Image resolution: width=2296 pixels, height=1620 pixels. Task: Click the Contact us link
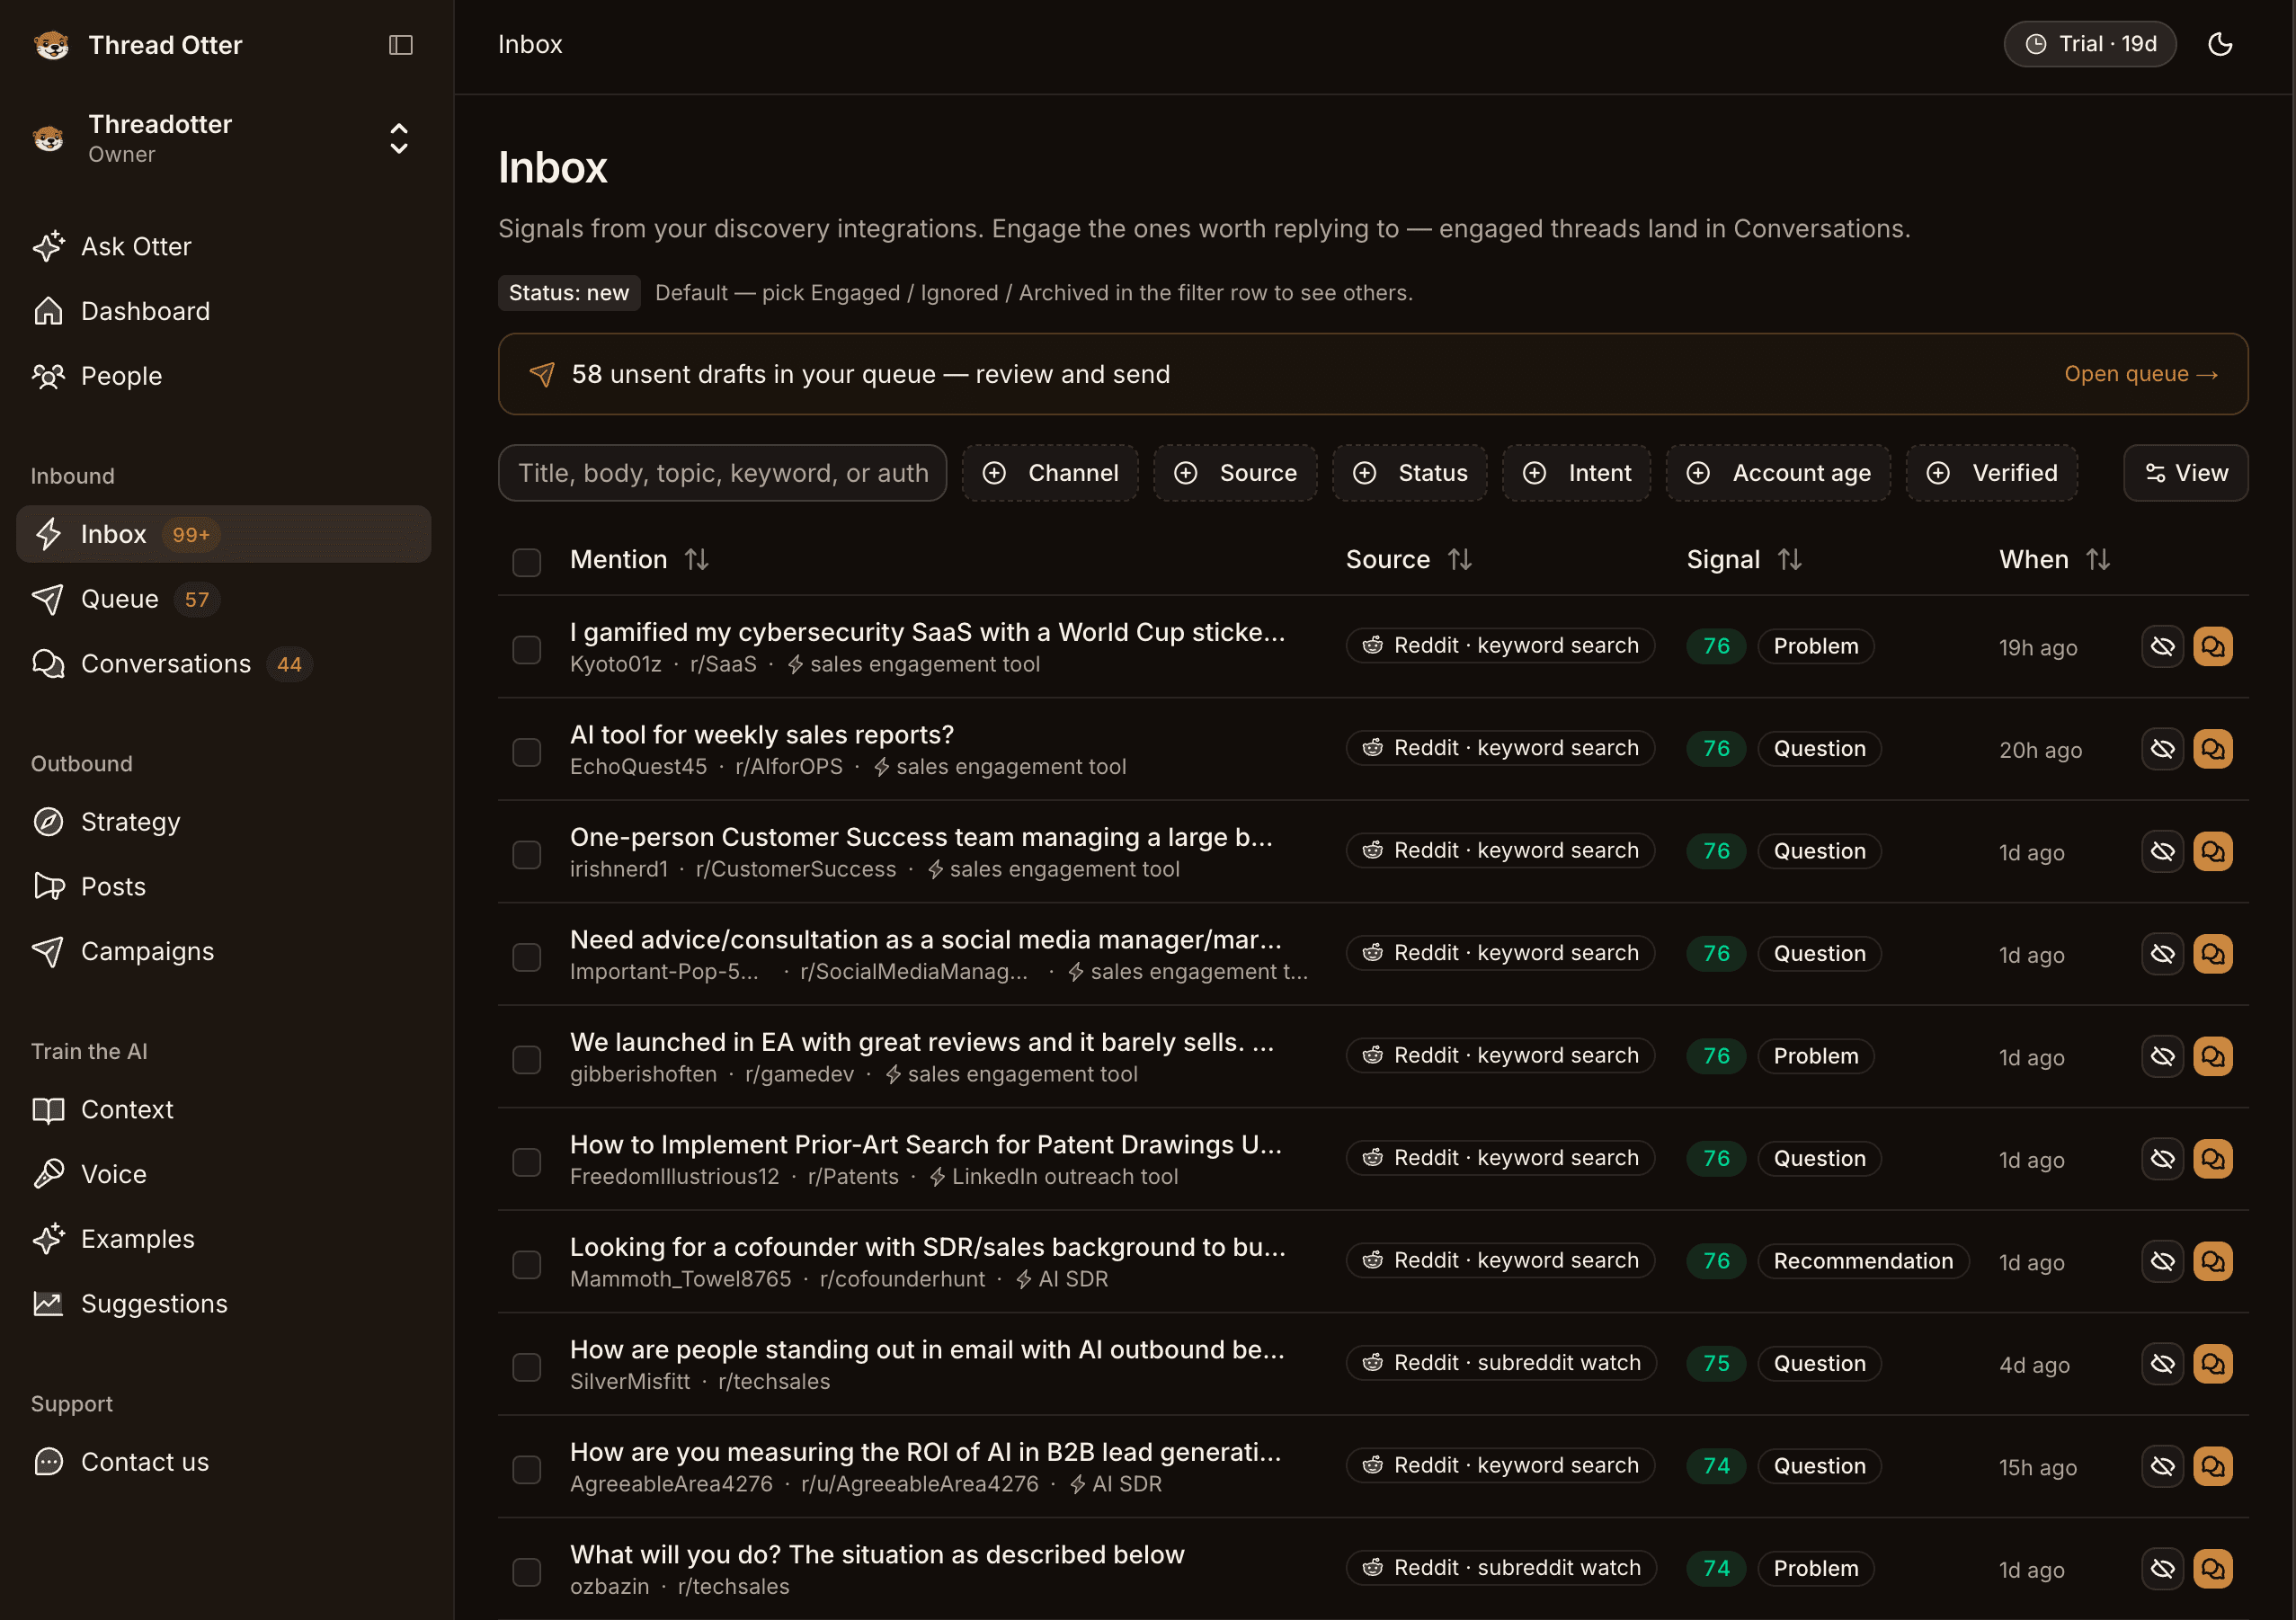224,1462
